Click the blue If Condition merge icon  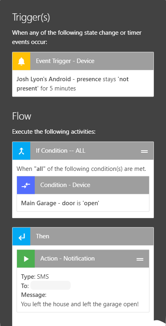(x=21, y=151)
